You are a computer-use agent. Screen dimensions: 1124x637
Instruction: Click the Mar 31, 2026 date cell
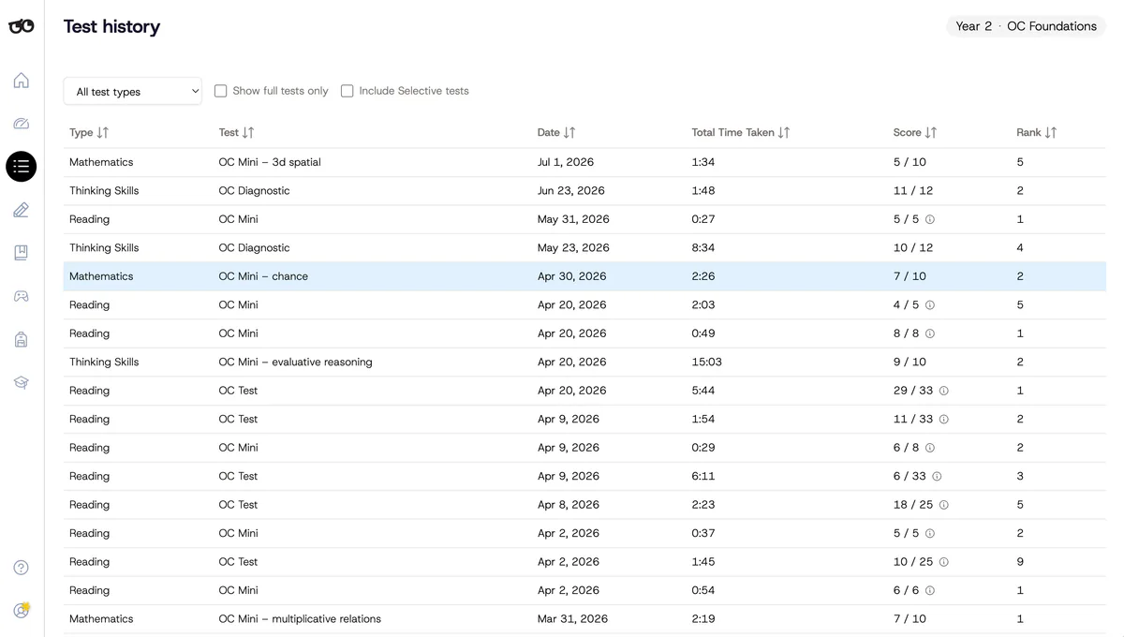[572, 619]
